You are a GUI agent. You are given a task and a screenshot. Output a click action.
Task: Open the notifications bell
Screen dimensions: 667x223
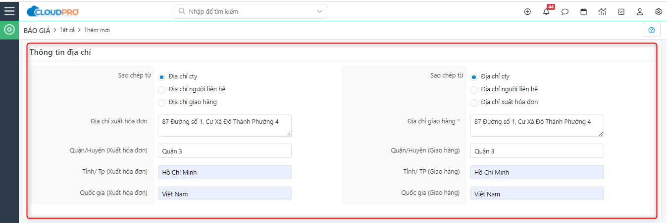tap(546, 12)
